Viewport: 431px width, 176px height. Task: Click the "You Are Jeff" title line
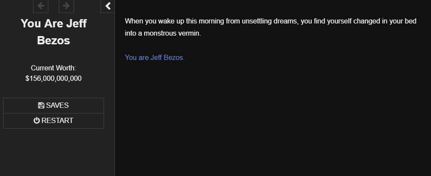coord(53,23)
